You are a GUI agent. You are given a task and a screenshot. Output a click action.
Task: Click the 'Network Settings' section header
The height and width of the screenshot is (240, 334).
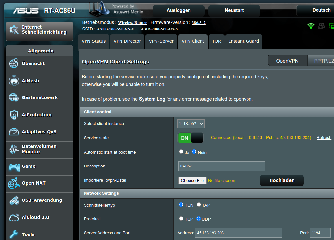[207, 193]
